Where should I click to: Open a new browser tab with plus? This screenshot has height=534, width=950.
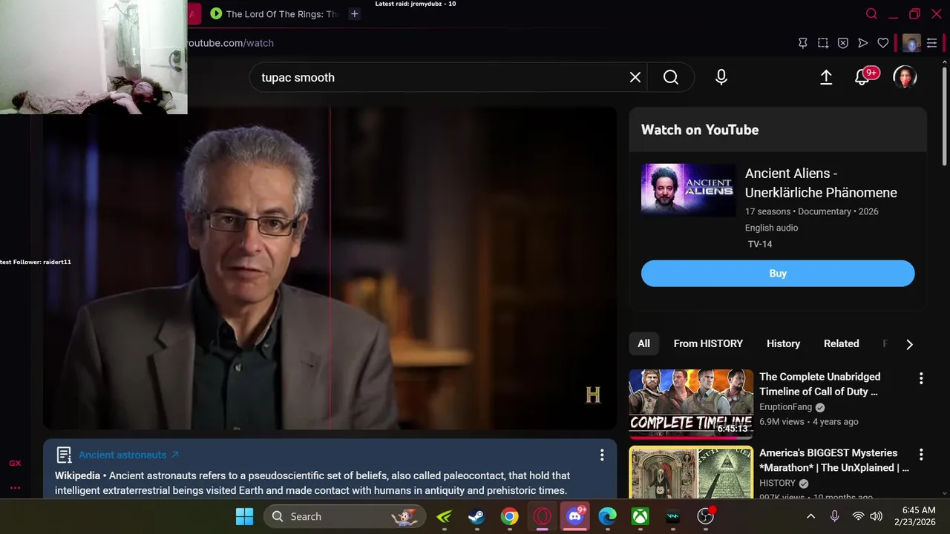pyautogui.click(x=355, y=14)
